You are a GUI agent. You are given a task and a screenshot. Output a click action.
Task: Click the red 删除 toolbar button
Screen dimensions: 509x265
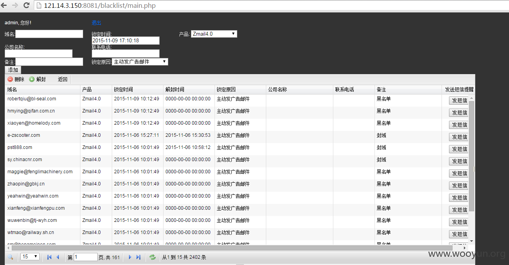(x=16, y=79)
